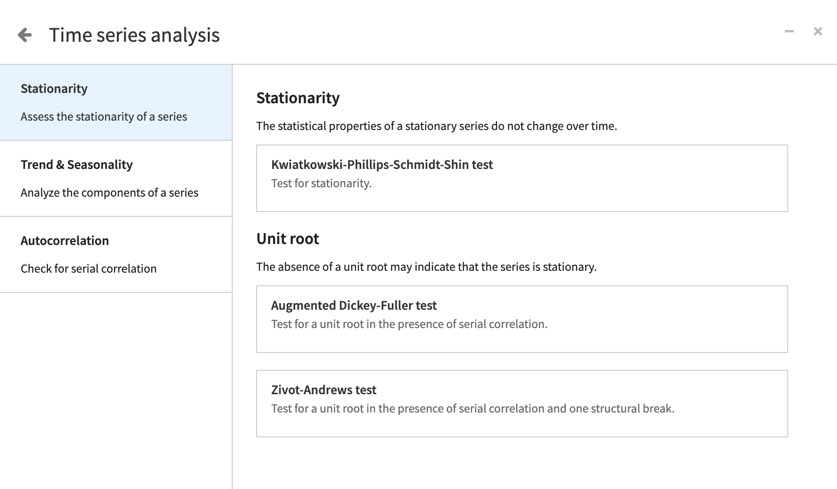Image resolution: width=837 pixels, height=489 pixels.
Task: Click the 'Unit root' section heading
Action: [288, 239]
